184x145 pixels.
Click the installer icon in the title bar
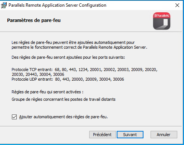tap(4, 5)
